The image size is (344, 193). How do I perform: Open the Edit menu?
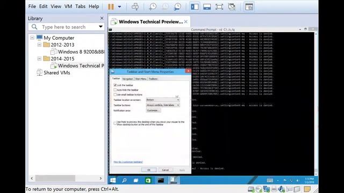(x=43, y=6)
